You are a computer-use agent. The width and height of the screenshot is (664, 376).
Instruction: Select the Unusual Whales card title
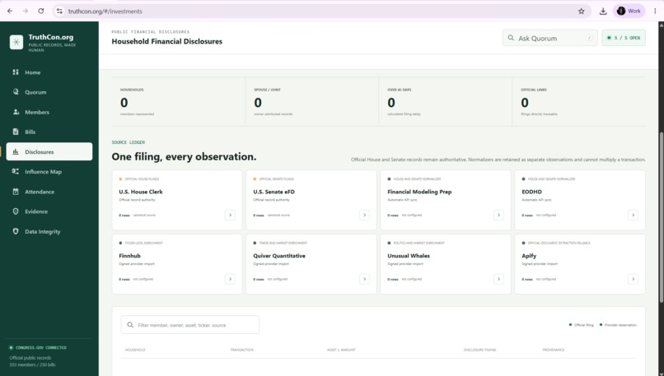click(409, 255)
